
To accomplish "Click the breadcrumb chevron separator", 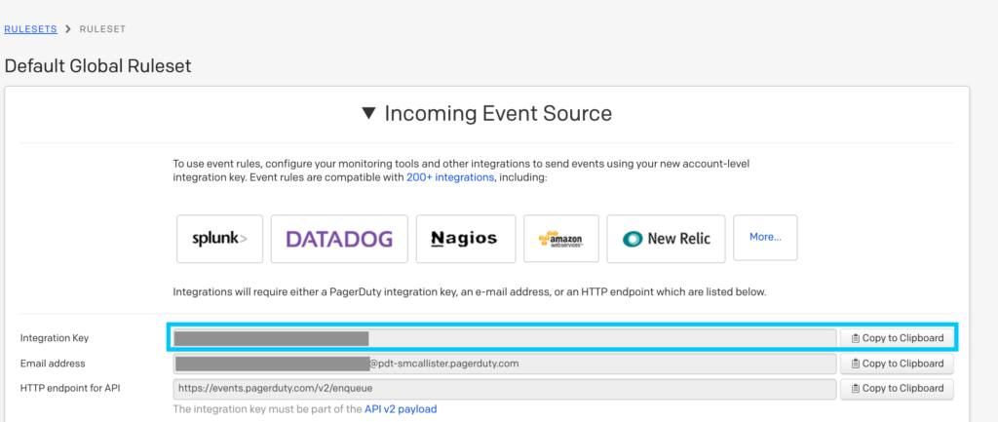I will click(68, 30).
